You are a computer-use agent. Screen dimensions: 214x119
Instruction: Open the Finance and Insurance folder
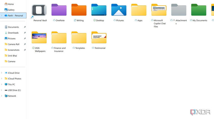[x=59, y=38]
